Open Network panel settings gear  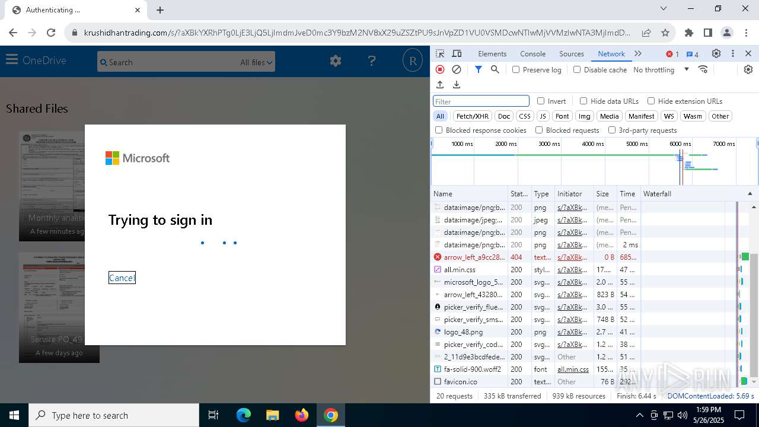tap(748, 69)
